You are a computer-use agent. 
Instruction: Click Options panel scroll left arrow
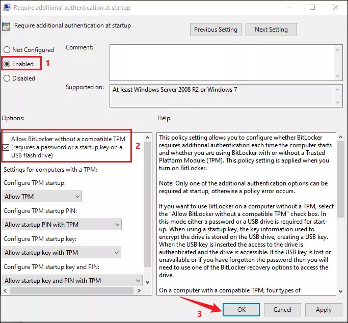[x=5, y=290]
